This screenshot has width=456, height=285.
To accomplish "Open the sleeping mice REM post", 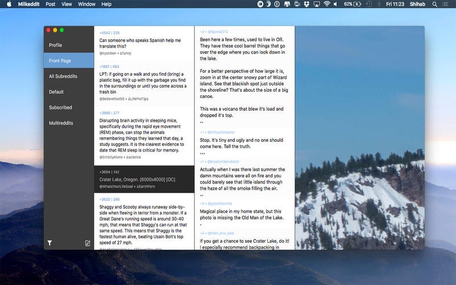I will tap(144, 136).
